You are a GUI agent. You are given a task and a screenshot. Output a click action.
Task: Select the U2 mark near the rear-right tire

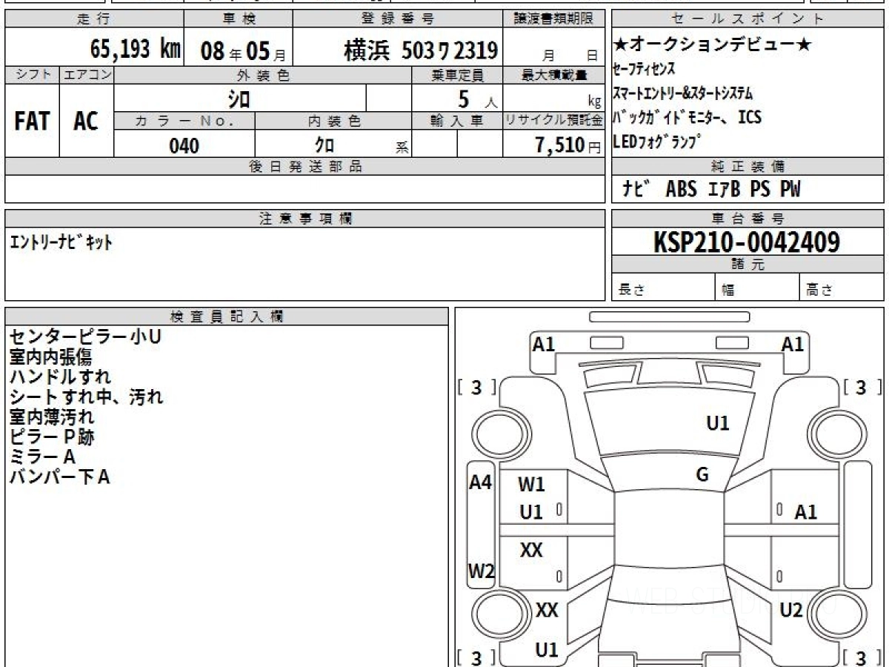click(x=791, y=611)
